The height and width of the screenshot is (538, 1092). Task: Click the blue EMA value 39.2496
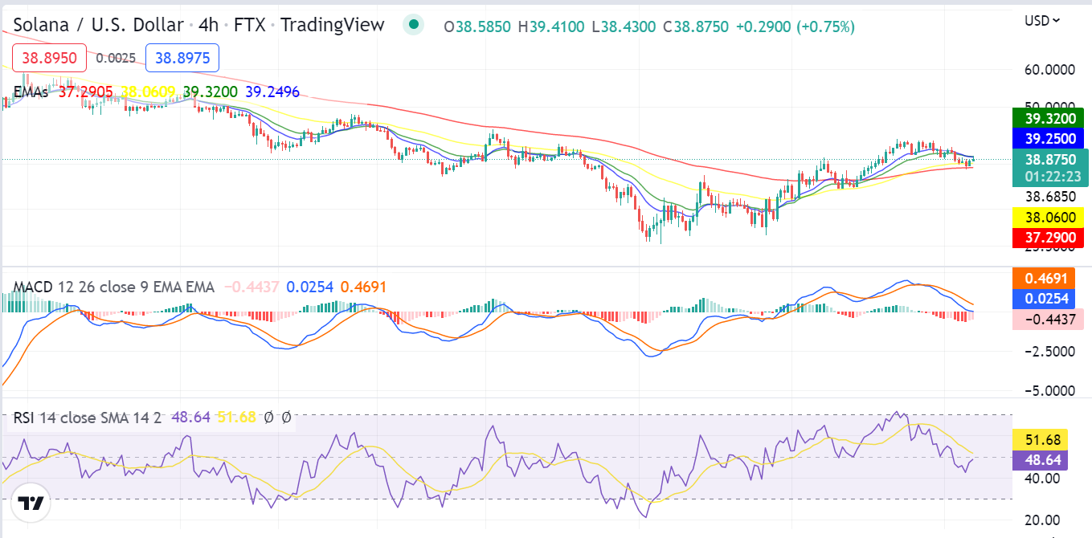click(272, 92)
